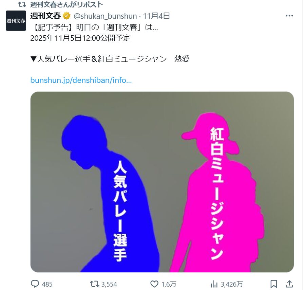Screen dimensions: 304x290
Task: Open the bunshun.jp/denshiban/info link
Action: tap(81, 80)
